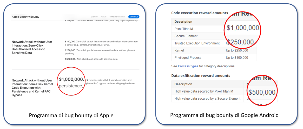The height and width of the screenshot is (129, 303).
Task: Select the Pixel Titan M table row
Action: click(184, 29)
